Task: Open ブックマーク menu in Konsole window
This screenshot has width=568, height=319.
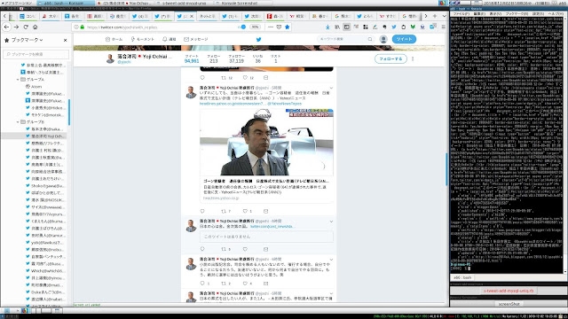Action: coord(517,14)
